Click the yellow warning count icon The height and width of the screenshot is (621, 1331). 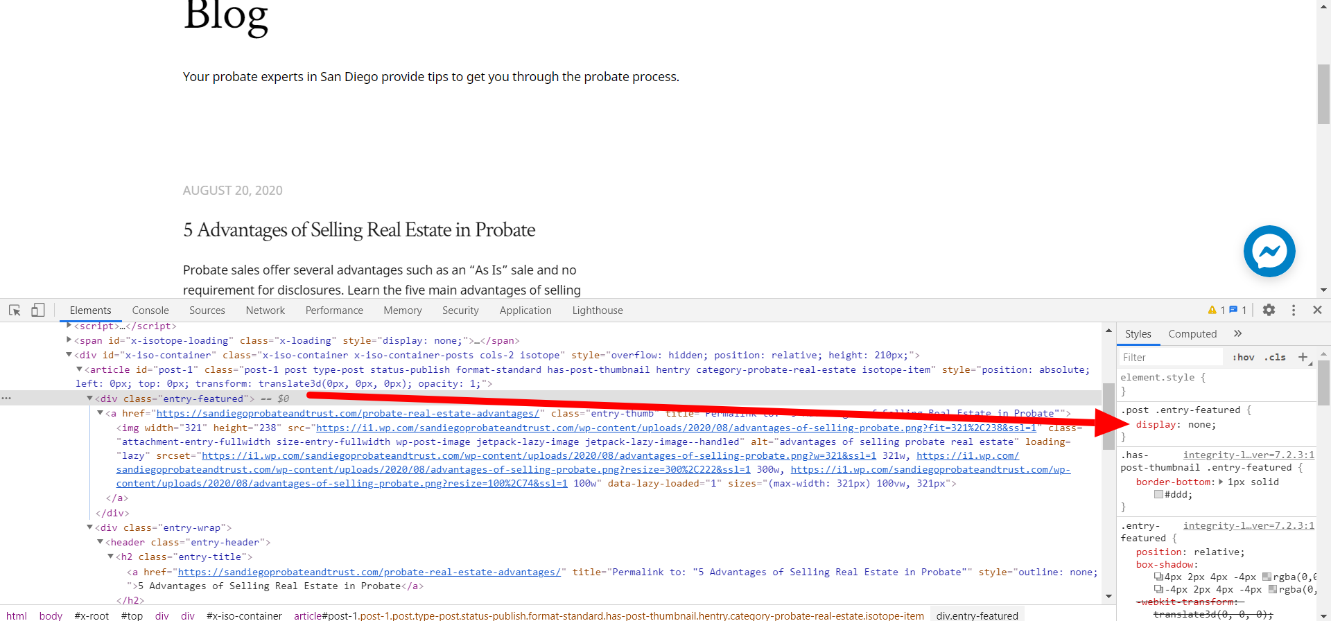[x=1212, y=310]
